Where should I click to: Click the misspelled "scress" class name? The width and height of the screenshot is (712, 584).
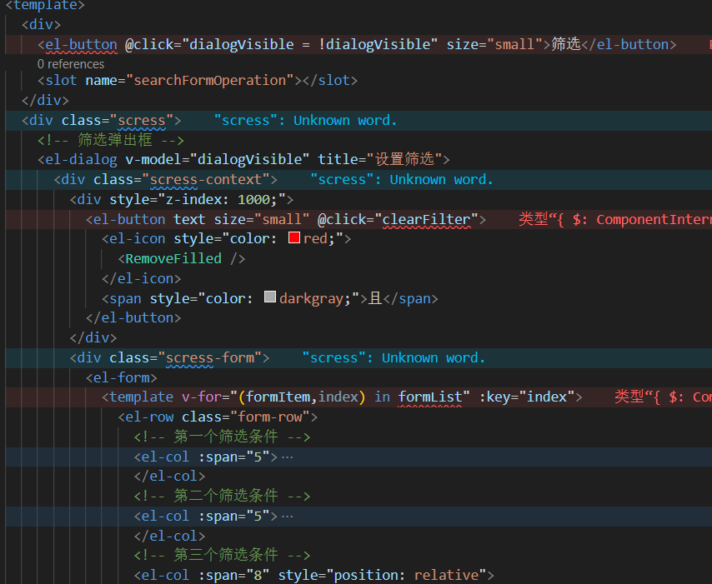[142, 119]
